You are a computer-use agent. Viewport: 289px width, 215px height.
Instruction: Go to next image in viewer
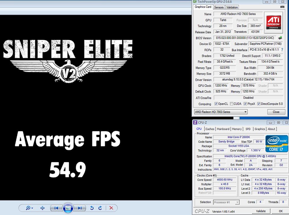[x=80, y=208]
